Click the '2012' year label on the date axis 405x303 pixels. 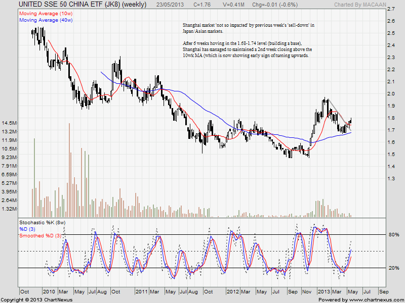pos(233,292)
